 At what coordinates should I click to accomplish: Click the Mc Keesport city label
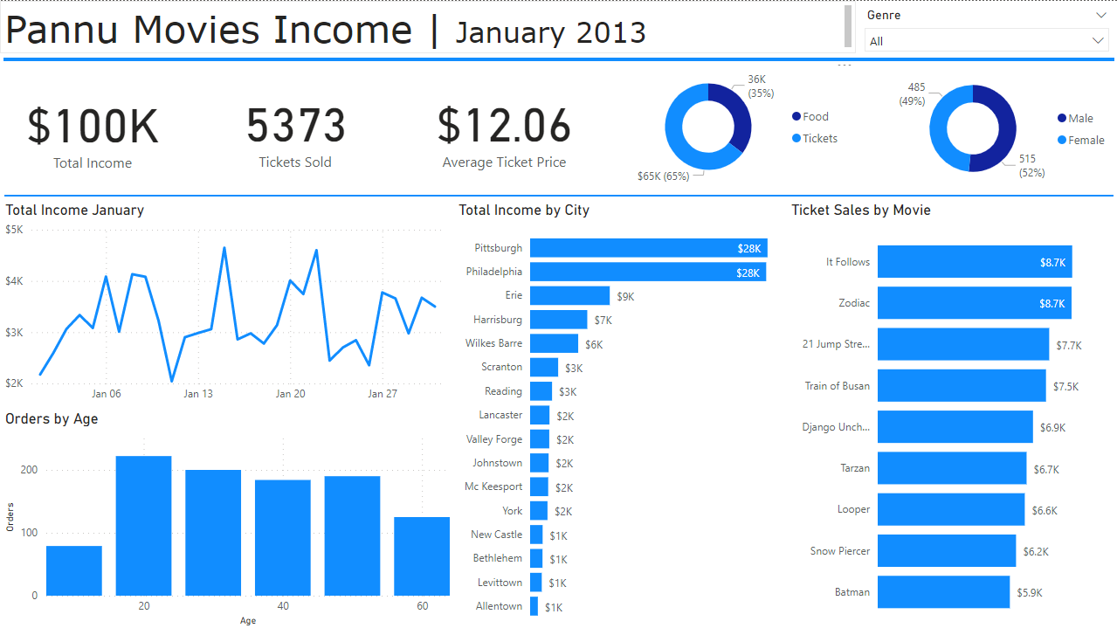tap(493, 487)
